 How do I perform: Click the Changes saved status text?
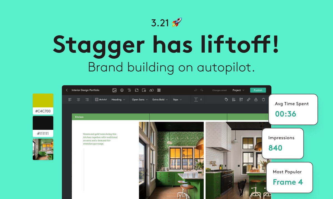[220, 90]
